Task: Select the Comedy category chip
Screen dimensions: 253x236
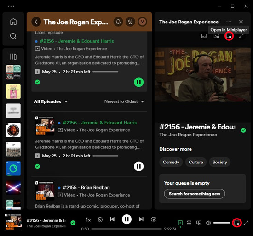Action: (x=171, y=162)
